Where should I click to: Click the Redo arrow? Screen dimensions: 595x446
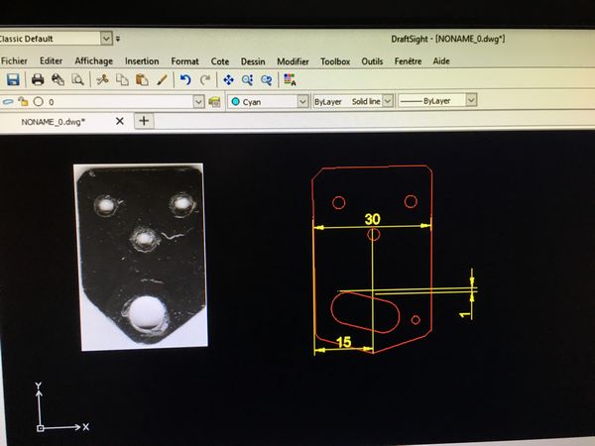click(205, 80)
